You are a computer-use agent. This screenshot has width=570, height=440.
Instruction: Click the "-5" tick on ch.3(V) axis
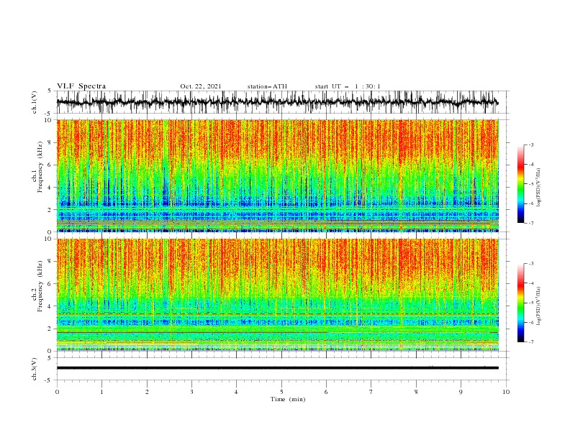pyautogui.click(x=49, y=380)
